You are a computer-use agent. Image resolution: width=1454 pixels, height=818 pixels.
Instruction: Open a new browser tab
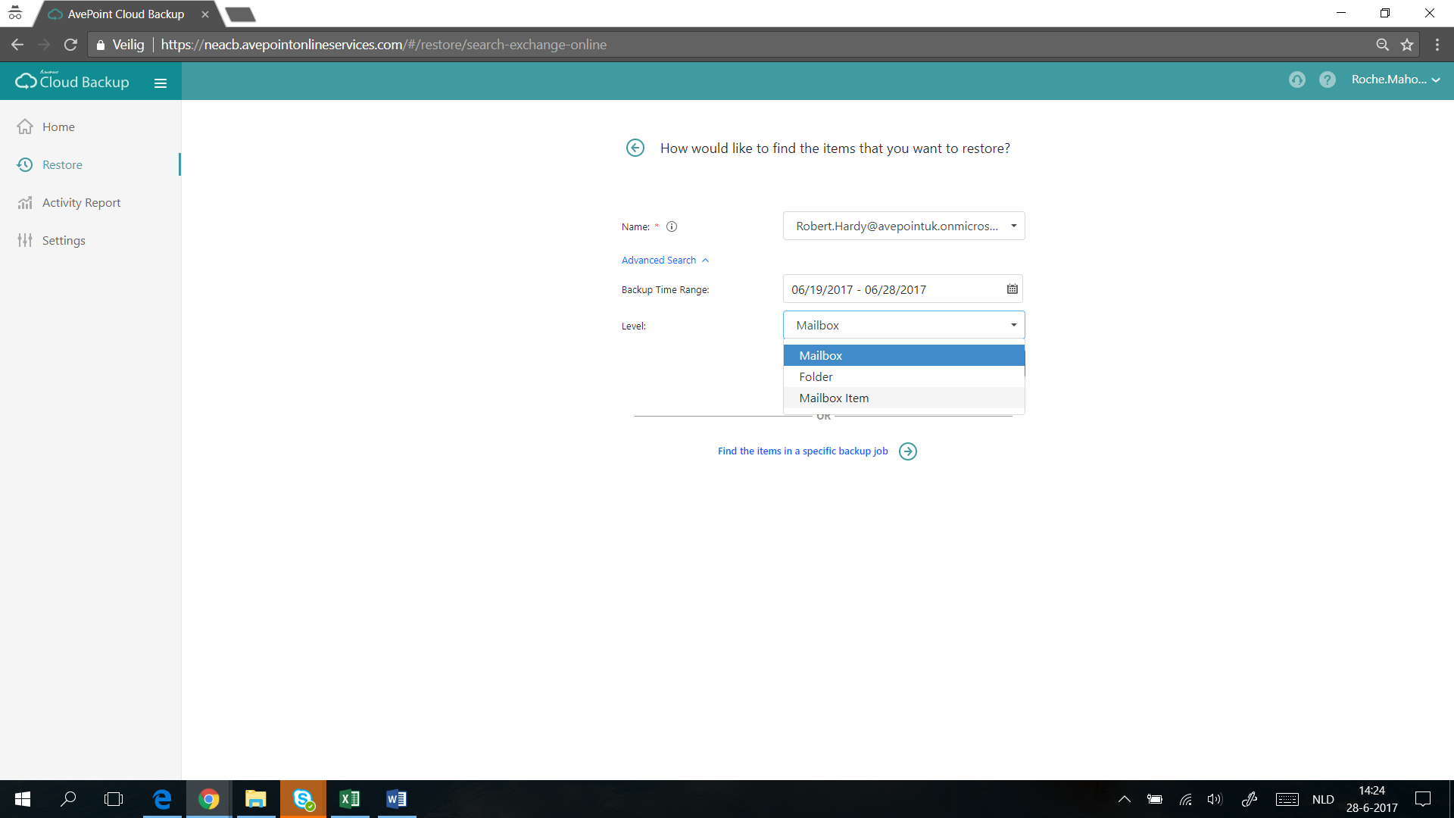point(241,14)
